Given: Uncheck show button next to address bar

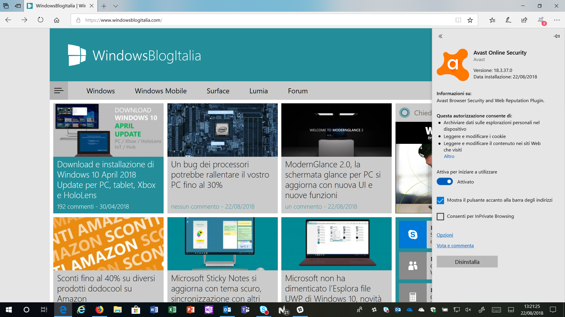Looking at the screenshot, I should point(440,200).
